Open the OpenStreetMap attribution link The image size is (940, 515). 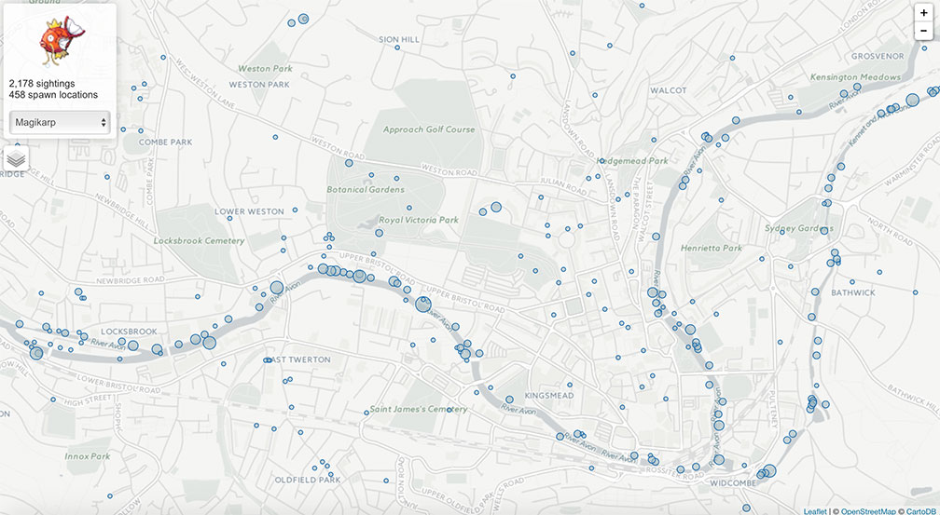point(868,510)
